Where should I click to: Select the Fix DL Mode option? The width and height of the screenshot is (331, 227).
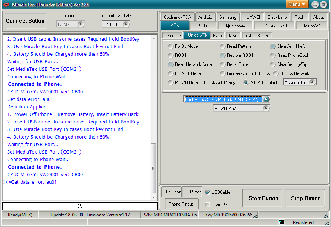tap(170, 46)
